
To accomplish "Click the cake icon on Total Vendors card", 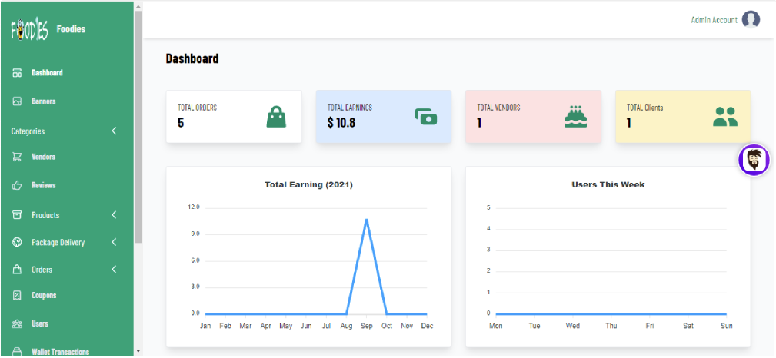I will pos(575,117).
